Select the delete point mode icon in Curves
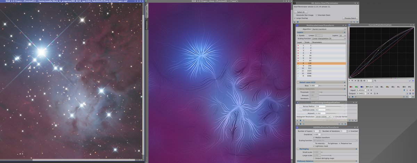 coord(355,81)
